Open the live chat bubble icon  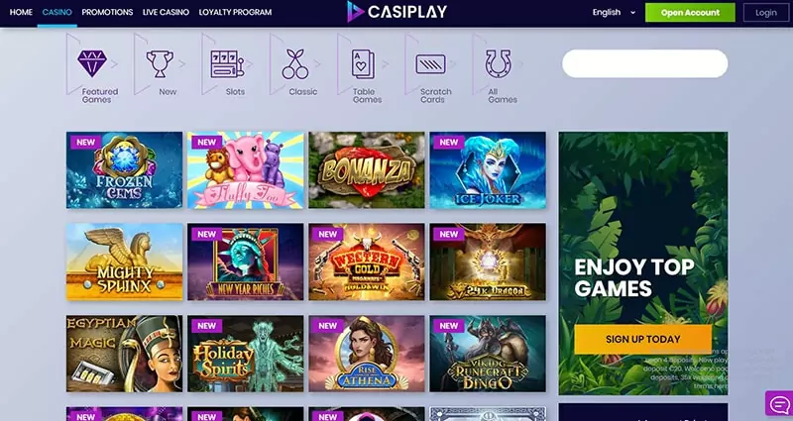pyautogui.click(x=779, y=403)
